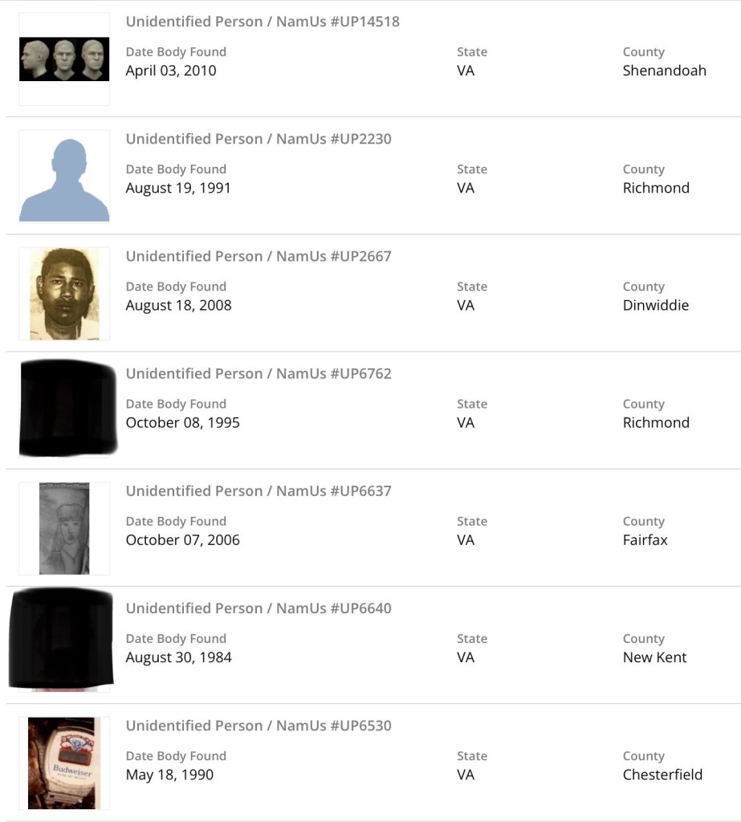Open the sketch portrait thumbnail for UP2667

64,293
